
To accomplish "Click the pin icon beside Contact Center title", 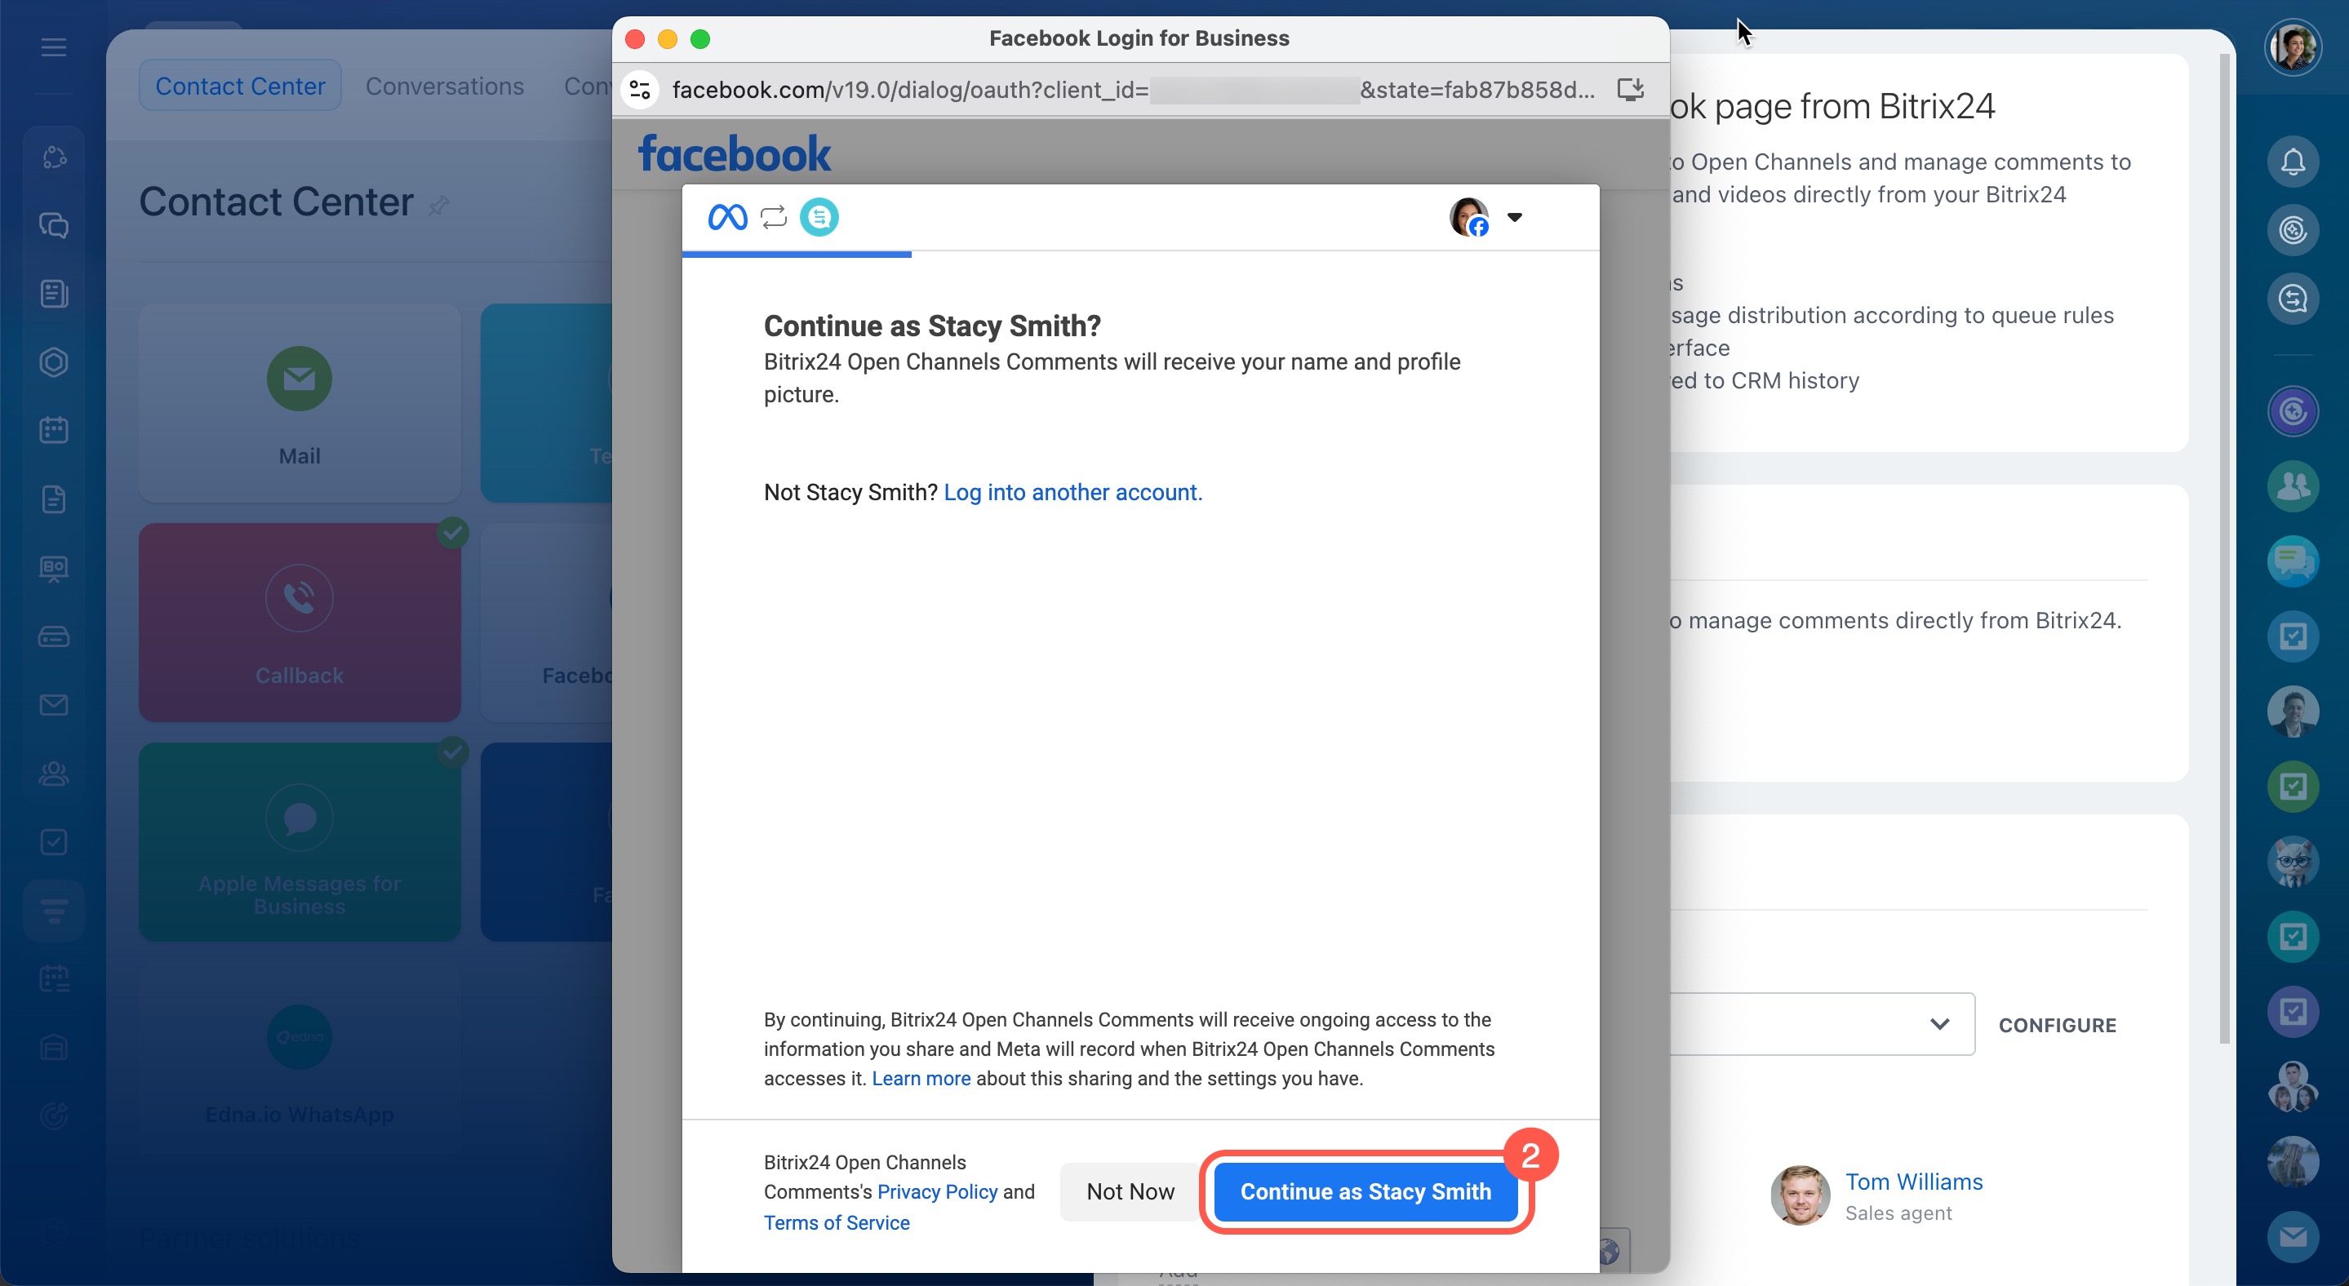I will pos(438,205).
